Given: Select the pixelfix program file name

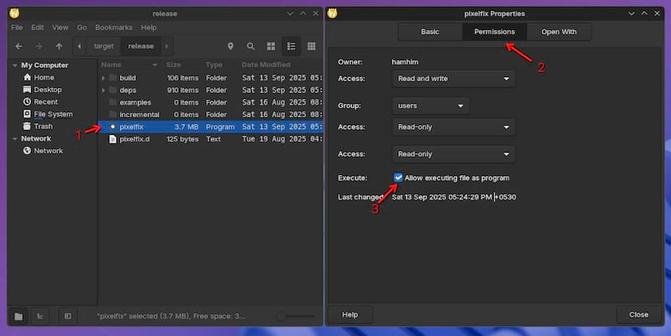Looking at the screenshot, I should point(132,127).
